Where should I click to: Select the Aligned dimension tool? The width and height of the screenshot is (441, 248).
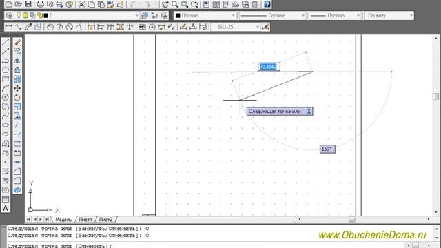pyautogui.click(x=19, y=27)
